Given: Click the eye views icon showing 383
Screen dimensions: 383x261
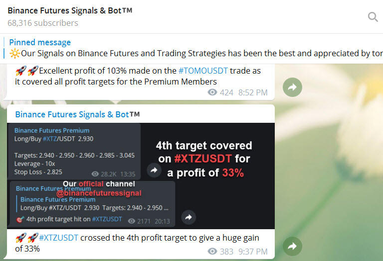Looking at the screenshot, I should coord(212,252).
